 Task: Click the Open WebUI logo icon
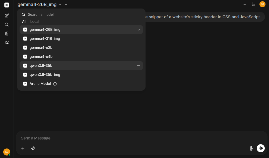click(7, 5)
